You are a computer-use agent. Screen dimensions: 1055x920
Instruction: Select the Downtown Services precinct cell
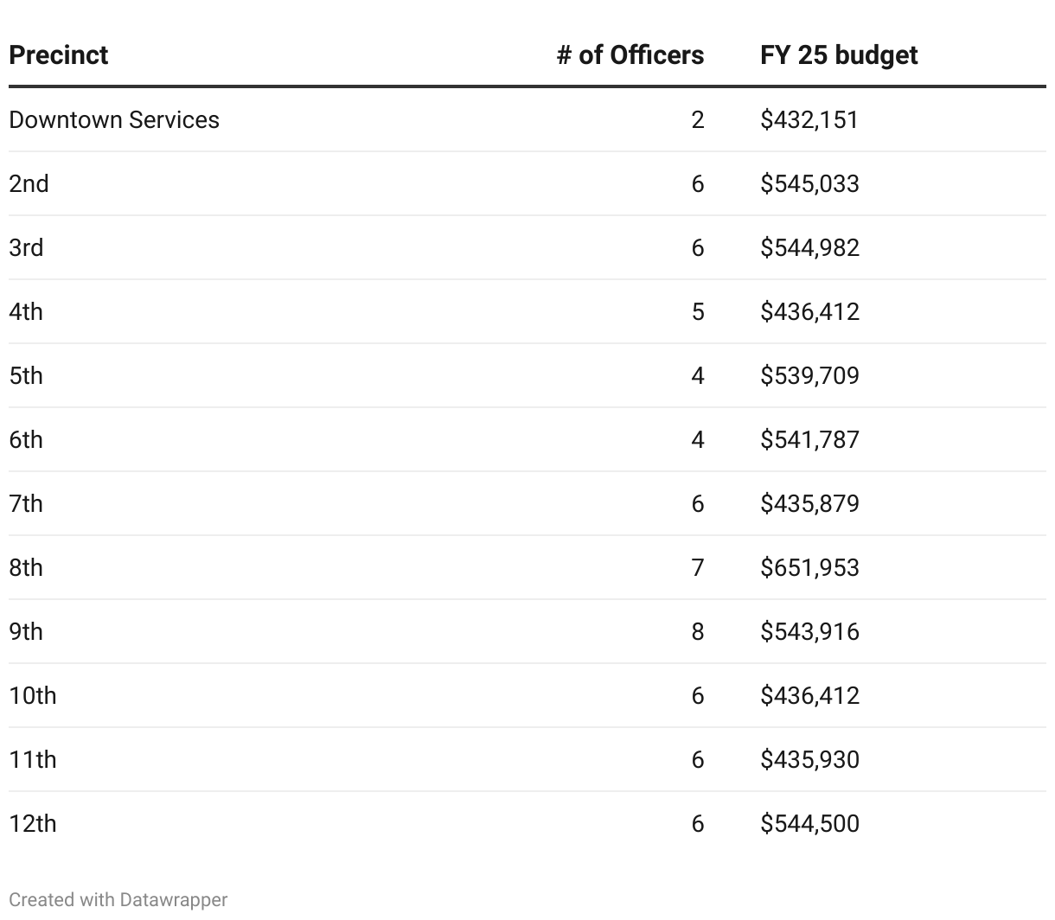pos(114,119)
